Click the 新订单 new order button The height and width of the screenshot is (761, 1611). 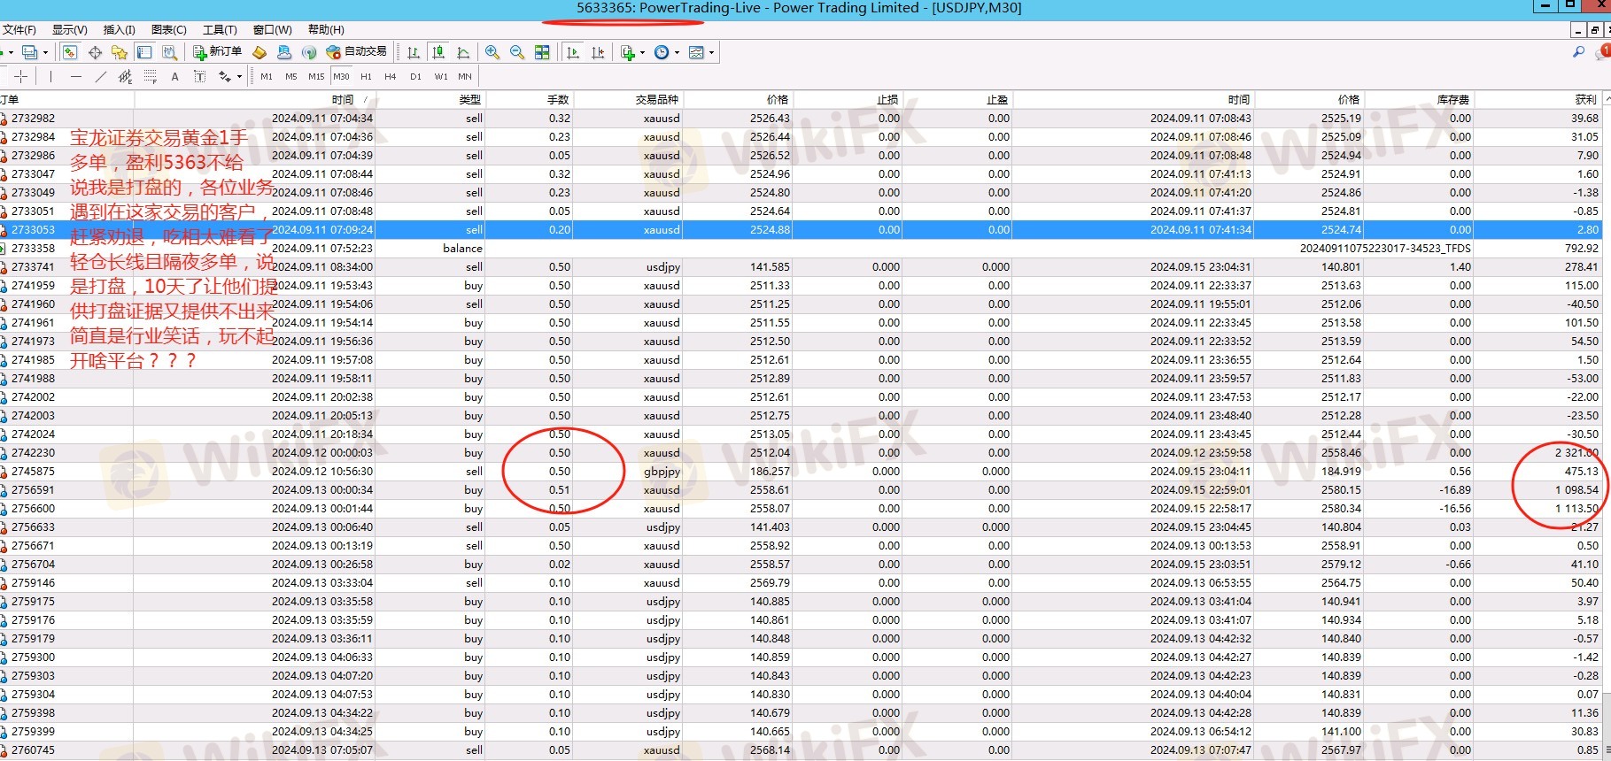click(x=218, y=52)
